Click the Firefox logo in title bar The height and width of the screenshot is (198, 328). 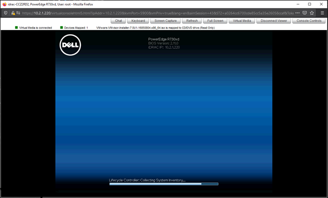point(4,4)
